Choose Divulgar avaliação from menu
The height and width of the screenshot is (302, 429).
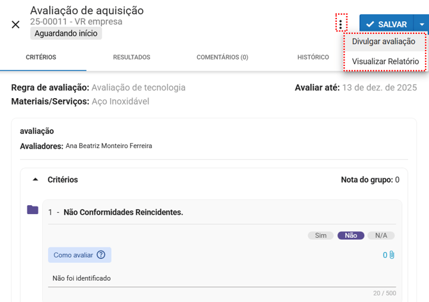(384, 42)
